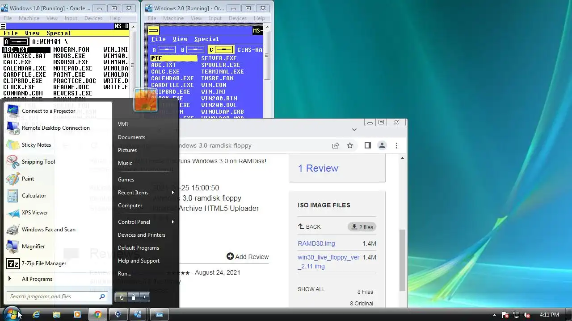Select NOTEPAD.EXE in Windows 1.0
The image size is (572, 321).
coord(72,68)
